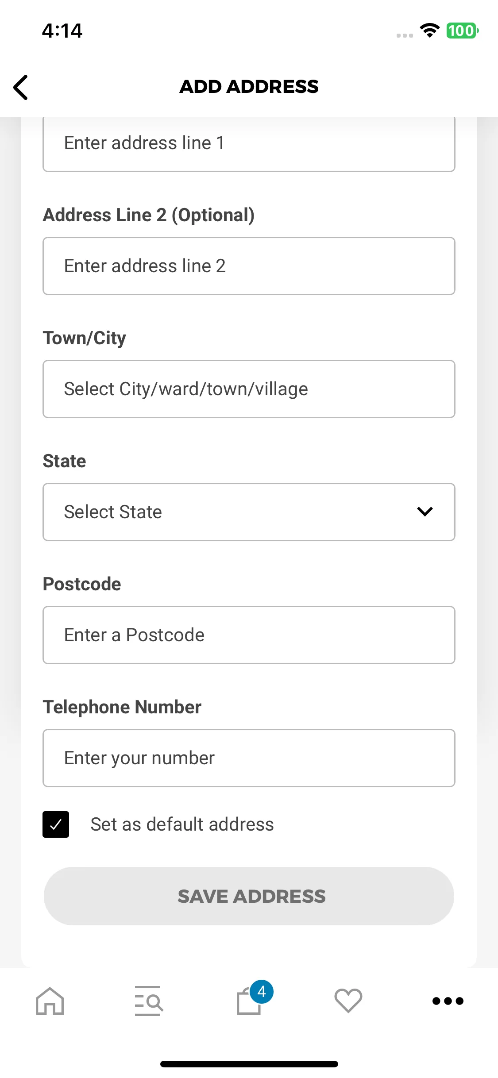
Task: Tap the cart badge showing 4
Action: [262, 992]
